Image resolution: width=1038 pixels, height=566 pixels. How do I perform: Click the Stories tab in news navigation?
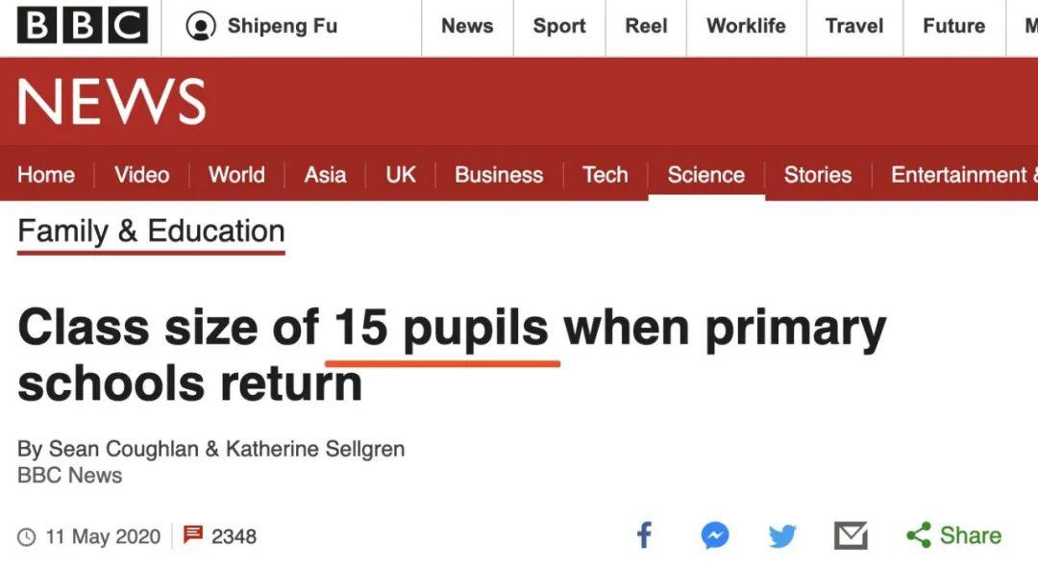click(817, 175)
